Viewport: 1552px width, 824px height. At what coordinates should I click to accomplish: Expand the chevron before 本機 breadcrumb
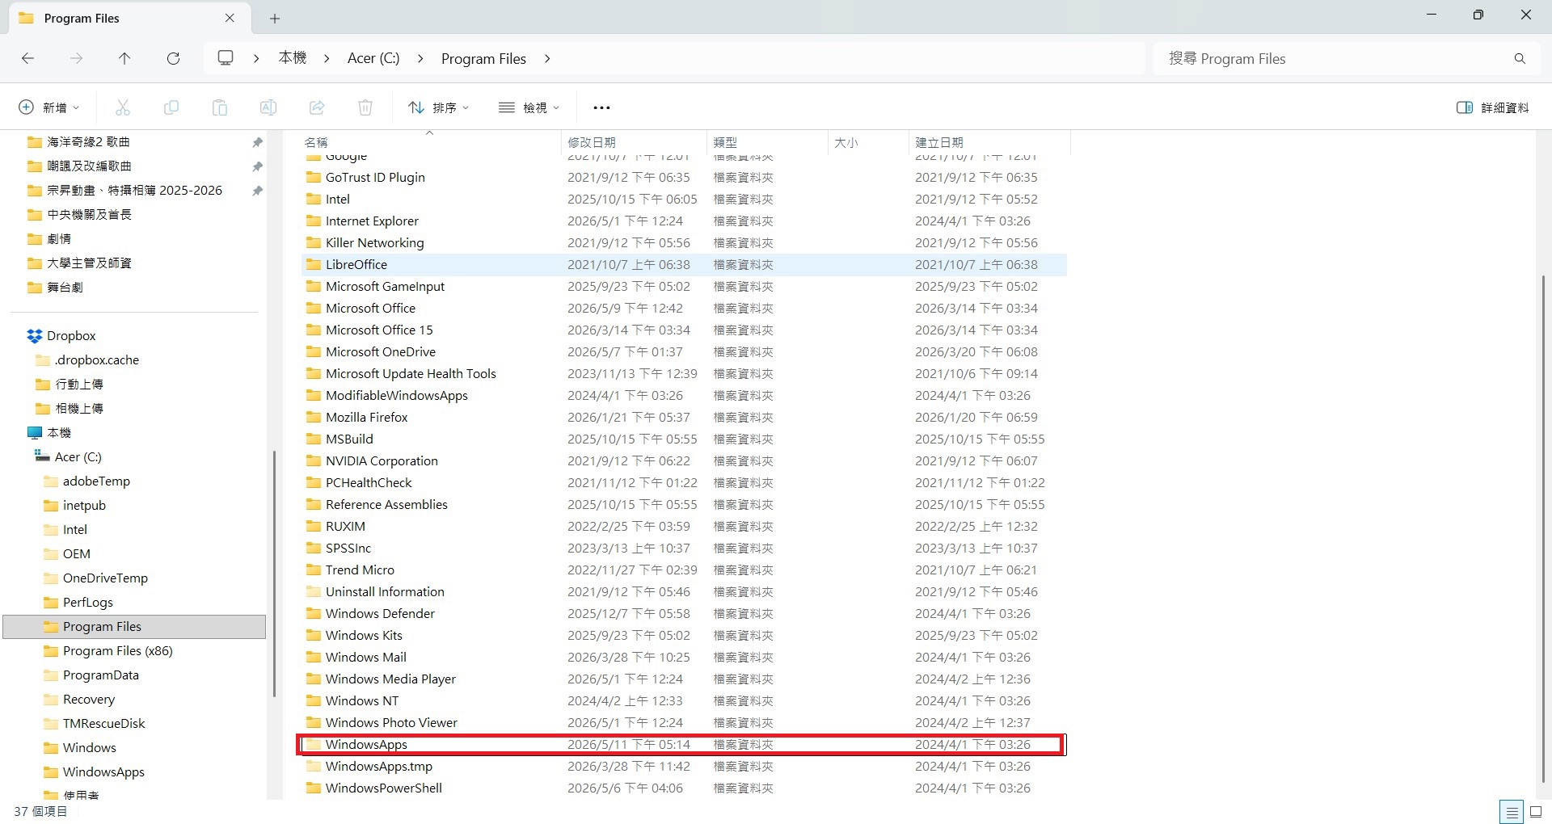click(256, 59)
